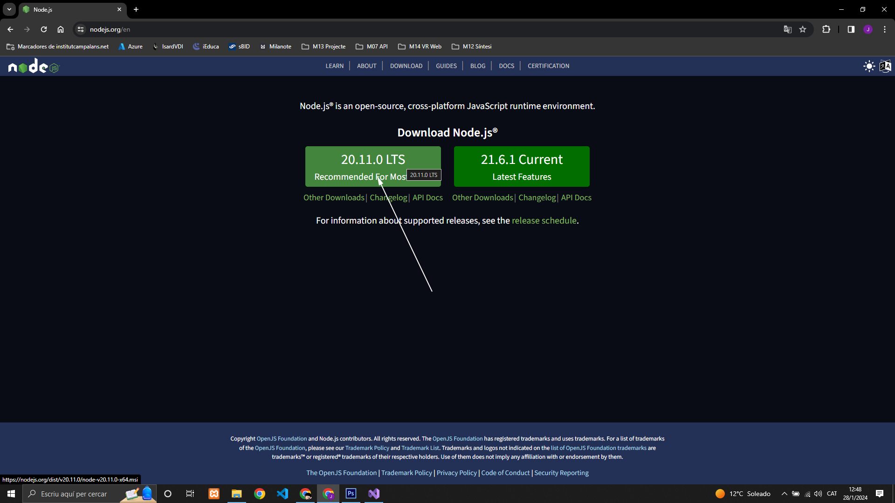Bookmark this page with the star icon
The height and width of the screenshot is (503, 895).
click(803, 29)
